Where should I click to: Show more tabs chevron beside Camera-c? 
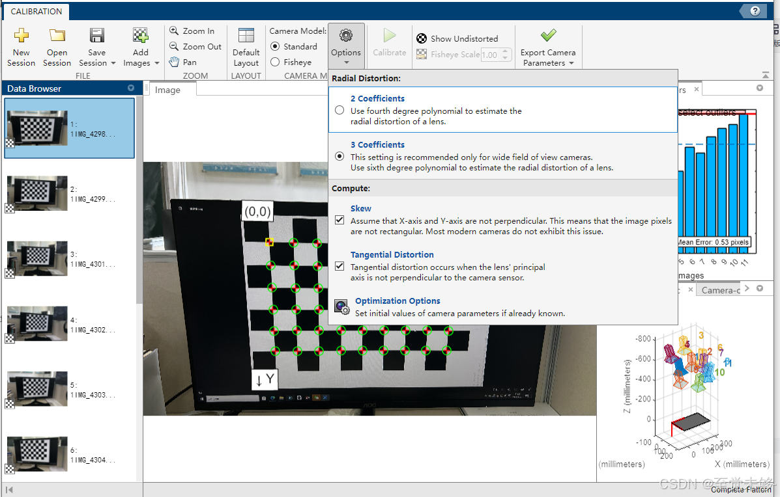pos(747,288)
